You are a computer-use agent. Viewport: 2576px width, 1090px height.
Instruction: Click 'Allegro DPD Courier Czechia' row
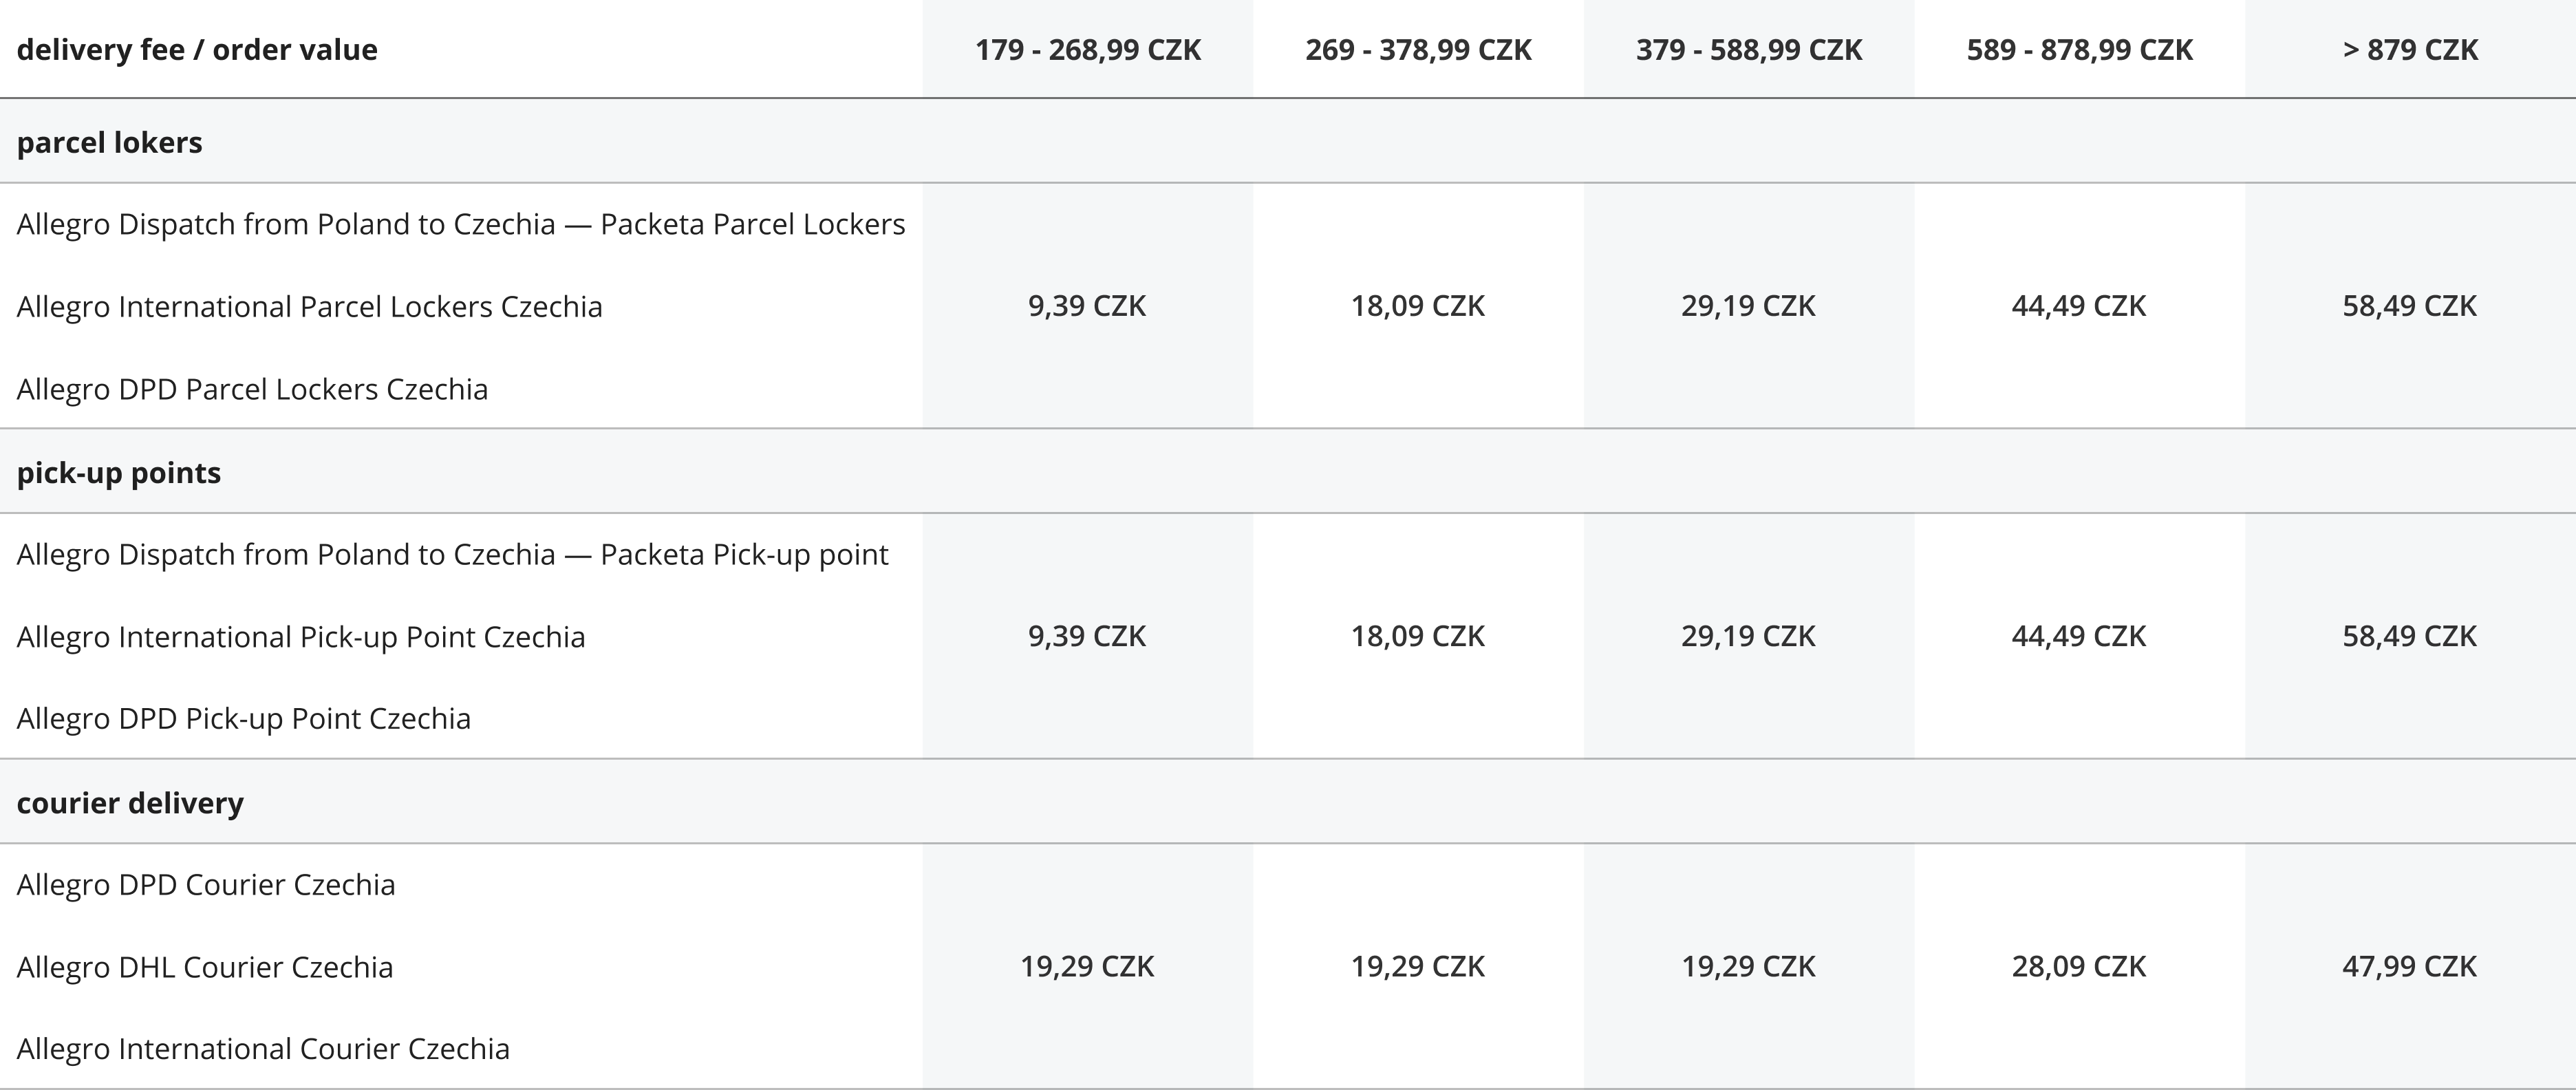206,885
